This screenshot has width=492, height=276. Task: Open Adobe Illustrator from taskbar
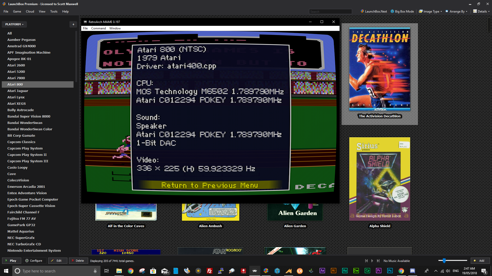pos(334,271)
